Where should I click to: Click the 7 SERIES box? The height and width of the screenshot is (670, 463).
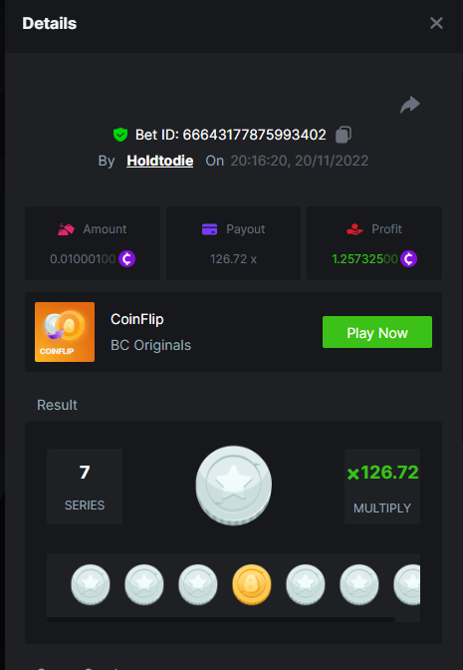click(85, 487)
